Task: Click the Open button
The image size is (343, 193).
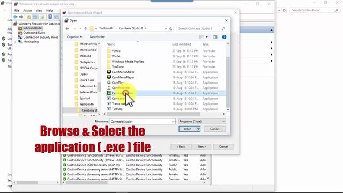Action: [188, 129]
